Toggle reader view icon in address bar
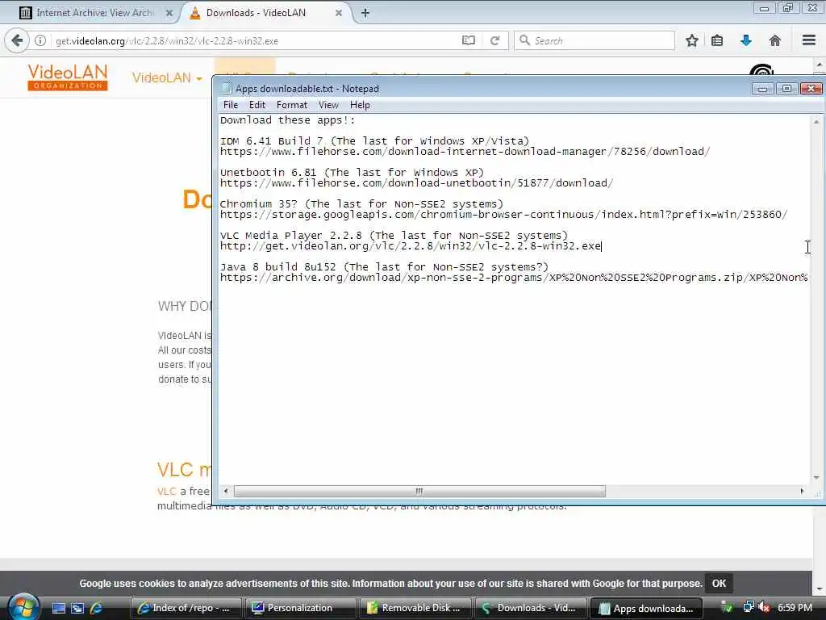This screenshot has width=826, height=620. [469, 40]
